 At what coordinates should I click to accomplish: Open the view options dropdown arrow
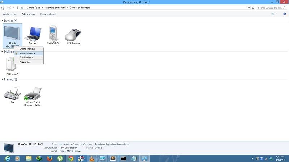[277, 14]
